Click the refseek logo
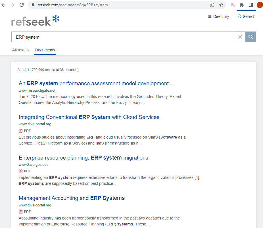The image size is (263, 228). [35, 21]
